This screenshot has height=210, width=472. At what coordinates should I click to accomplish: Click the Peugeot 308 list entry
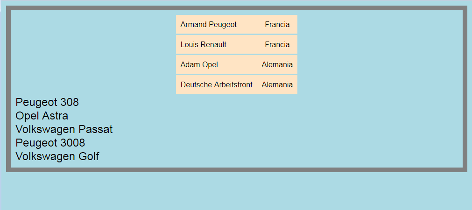click(47, 102)
